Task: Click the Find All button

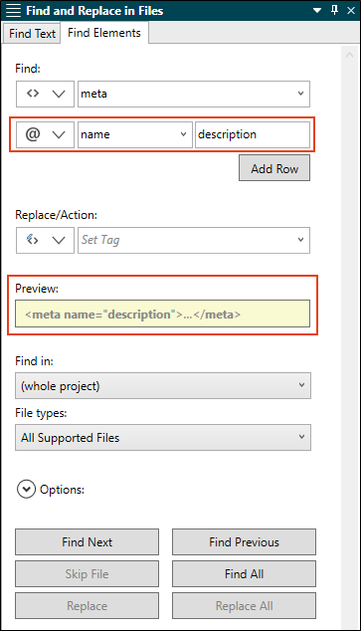Action: 244,574
